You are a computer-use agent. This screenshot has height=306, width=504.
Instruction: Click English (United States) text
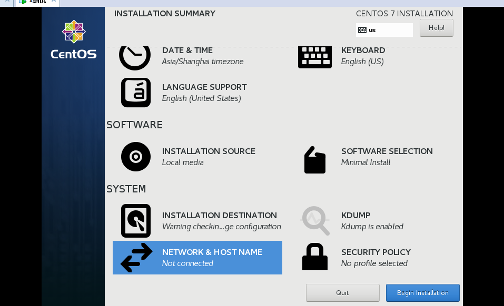(x=202, y=98)
